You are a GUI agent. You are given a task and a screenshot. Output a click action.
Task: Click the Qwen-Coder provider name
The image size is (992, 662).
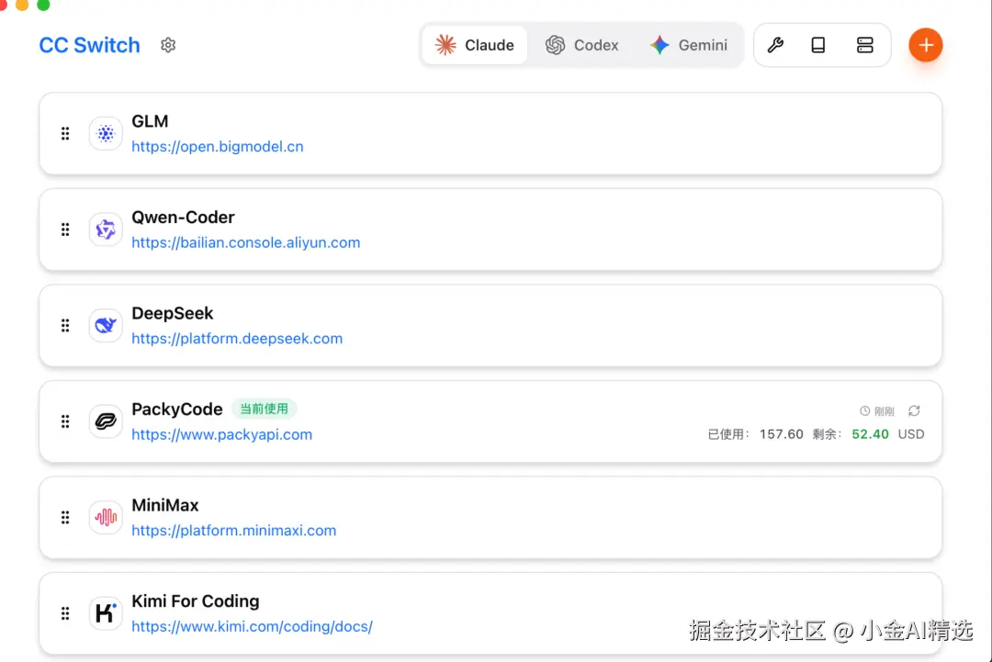pyautogui.click(x=183, y=218)
